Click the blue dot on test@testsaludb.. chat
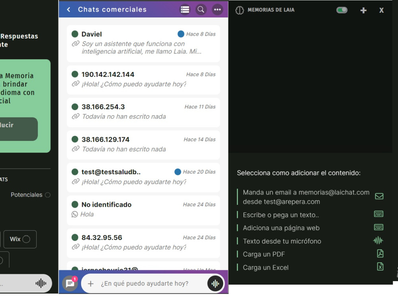Viewport: 398px width, 299px height. click(x=178, y=172)
